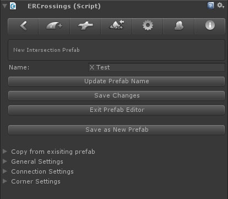Select the add new road icon
The image size is (228, 199).
click(54, 26)
